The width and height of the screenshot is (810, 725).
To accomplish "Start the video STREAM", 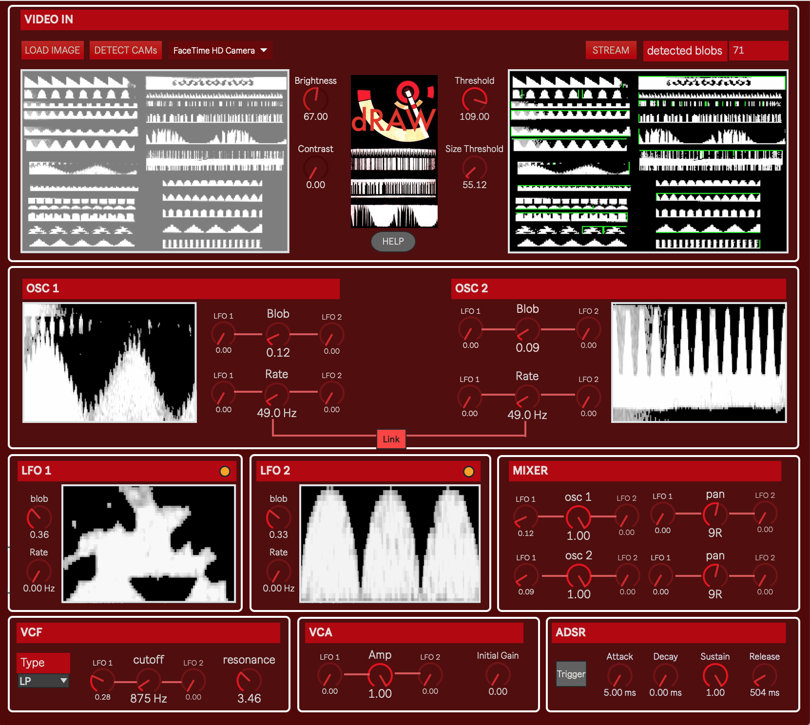I will [x=611, y=50].
